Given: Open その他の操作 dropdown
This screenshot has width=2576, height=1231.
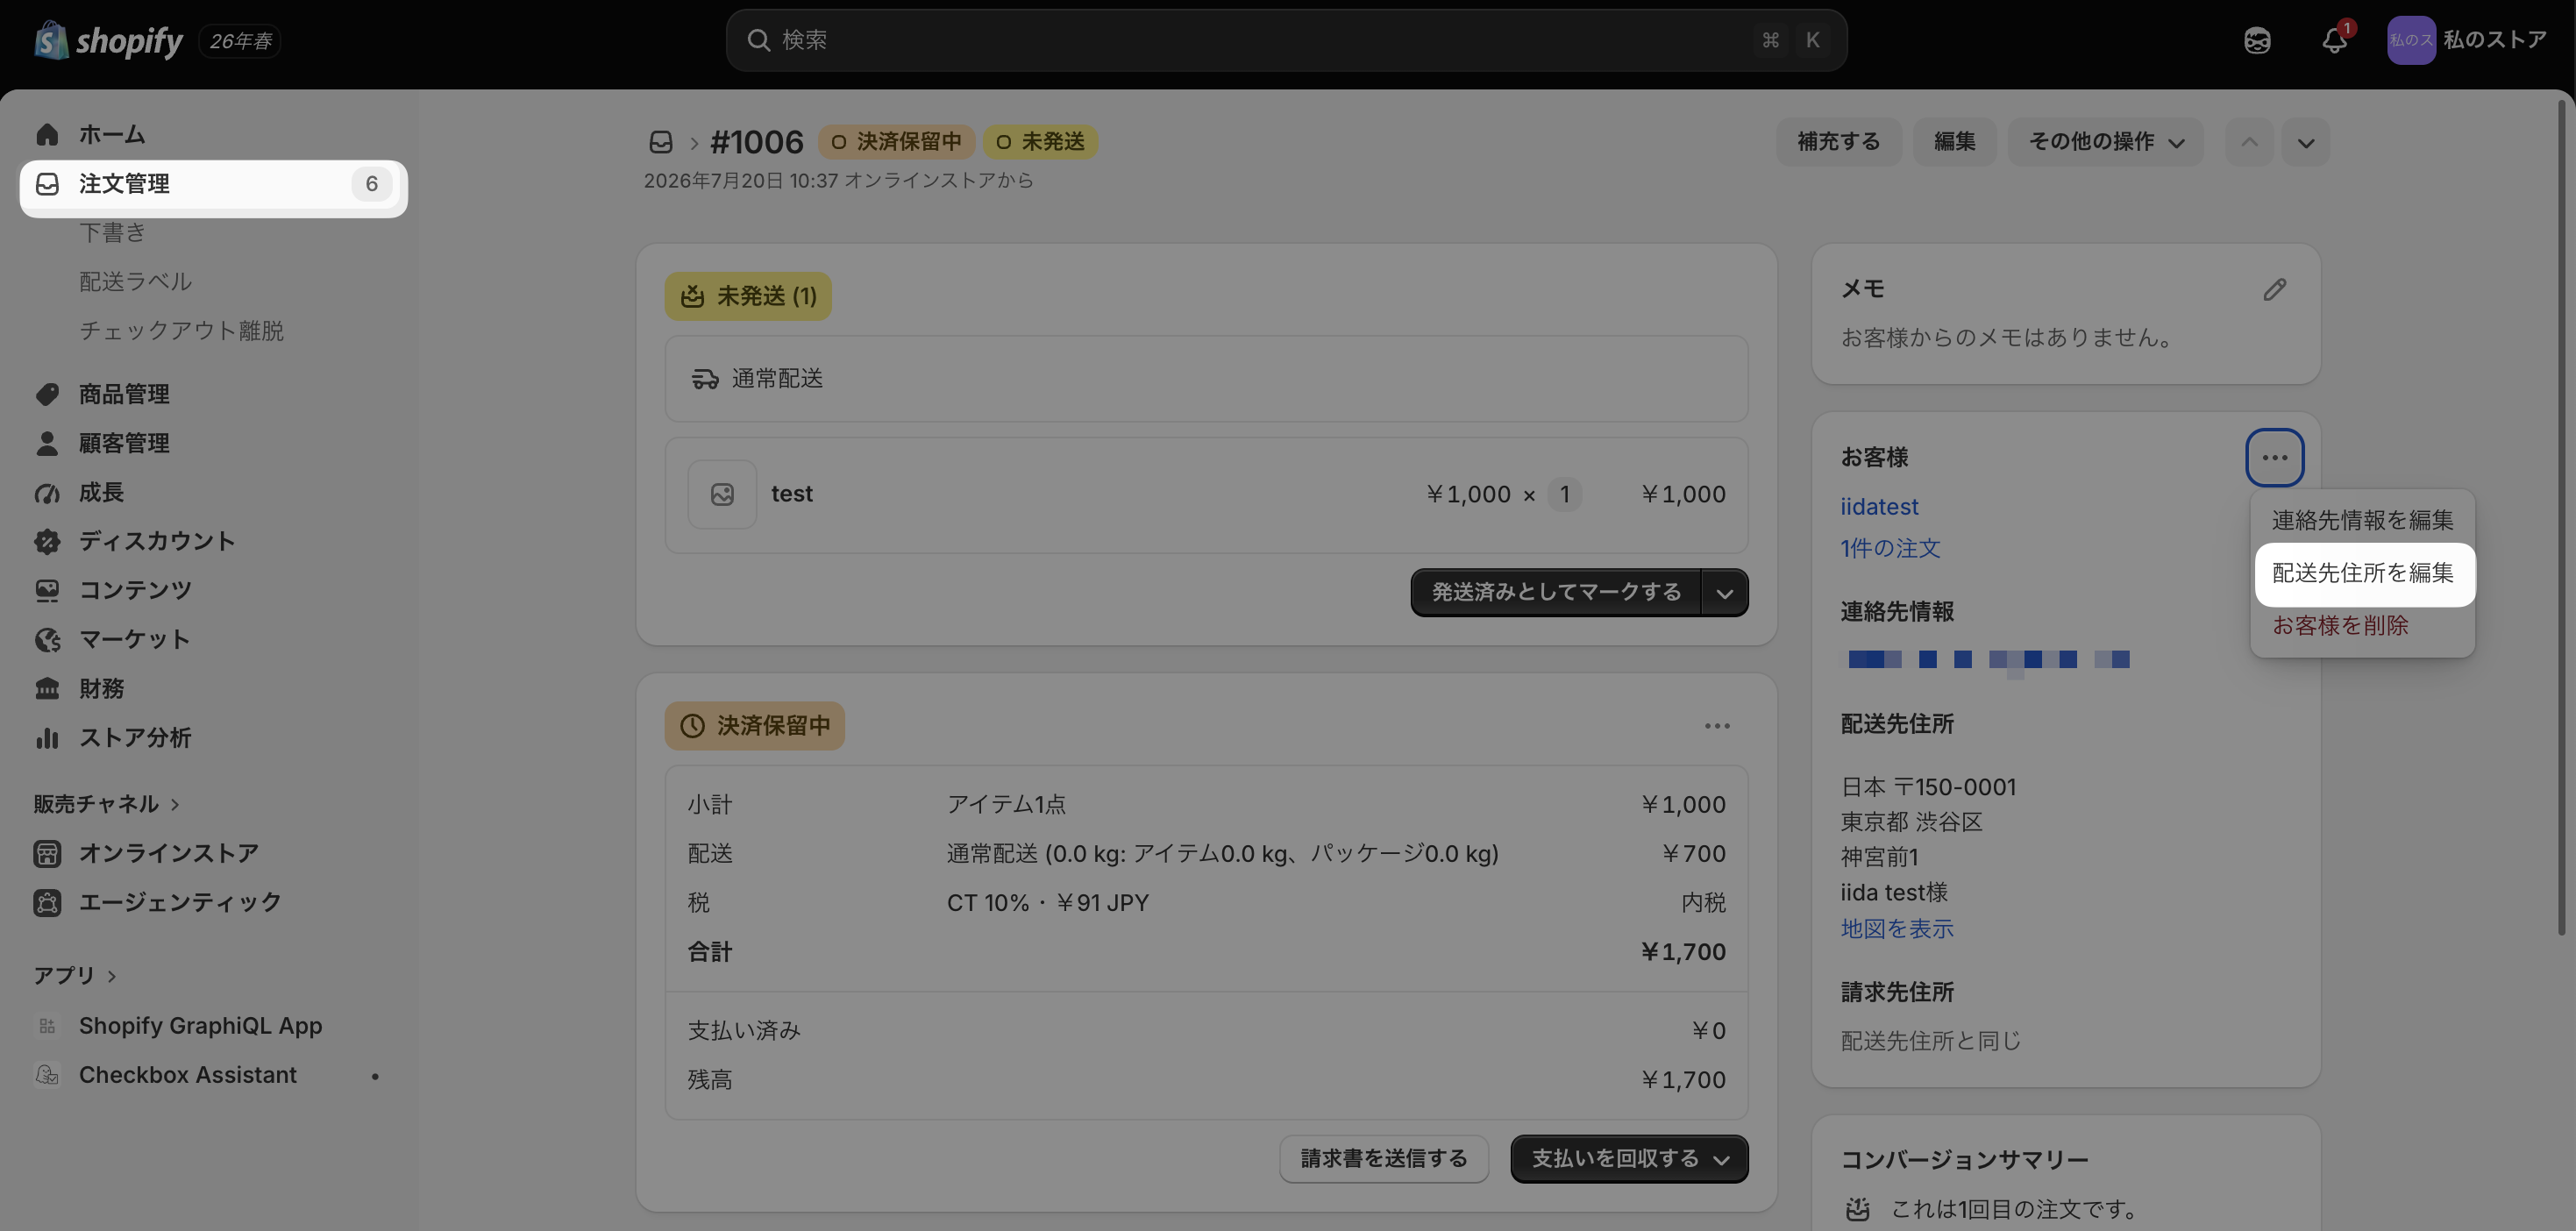Looking at the screenshot, I should click(2105, 142).
